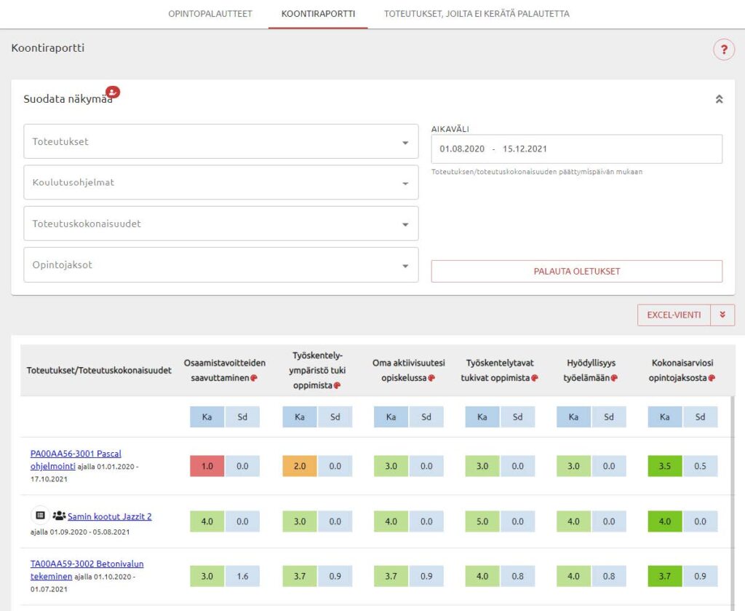Click list icon beside Samin kootut Jazzit 2
The image size is (745, 611).
pos(40,516)
